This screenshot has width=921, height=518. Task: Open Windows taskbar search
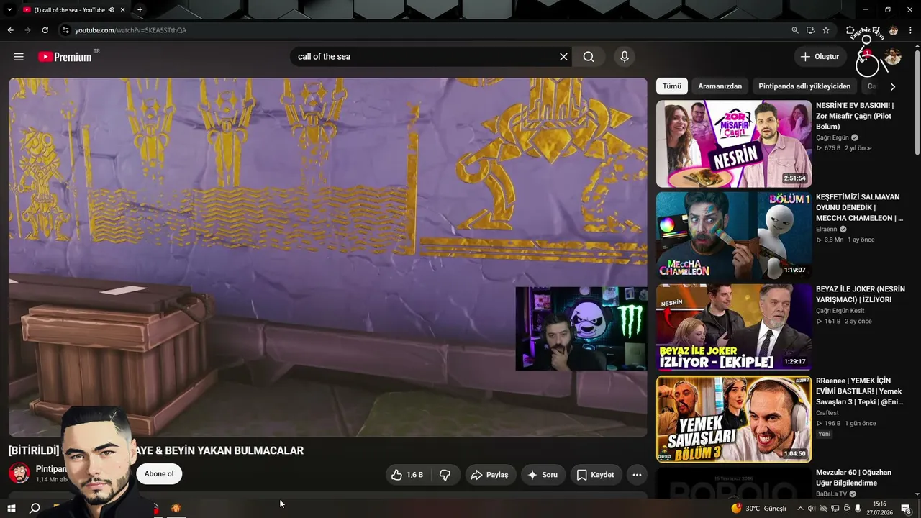pyautogui.click(x=35, y=509)
